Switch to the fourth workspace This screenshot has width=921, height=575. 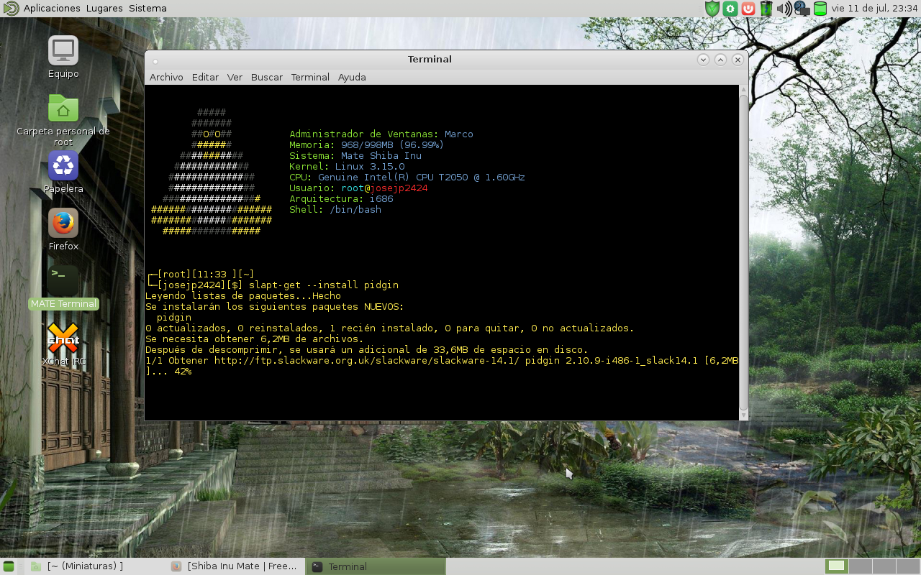coord(907,566)
